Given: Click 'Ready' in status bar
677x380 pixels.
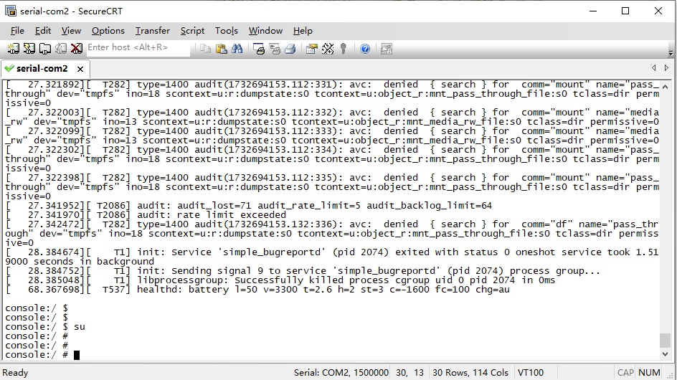Looking at the screenshot, I should click(x=15, y=373).
